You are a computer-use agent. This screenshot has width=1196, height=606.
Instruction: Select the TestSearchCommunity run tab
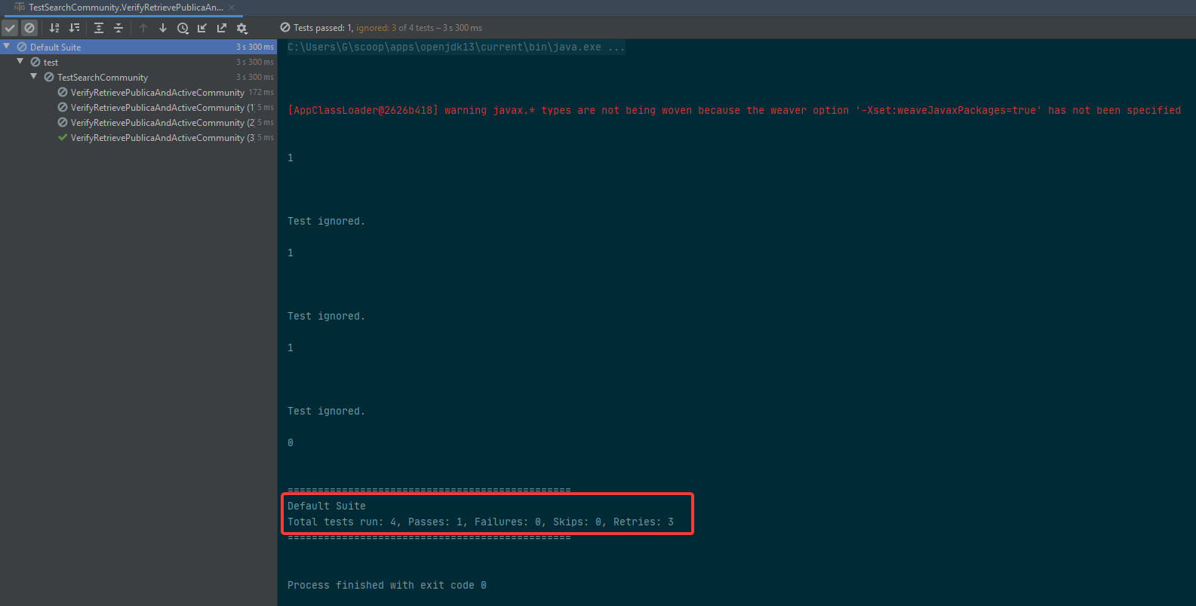125,8
